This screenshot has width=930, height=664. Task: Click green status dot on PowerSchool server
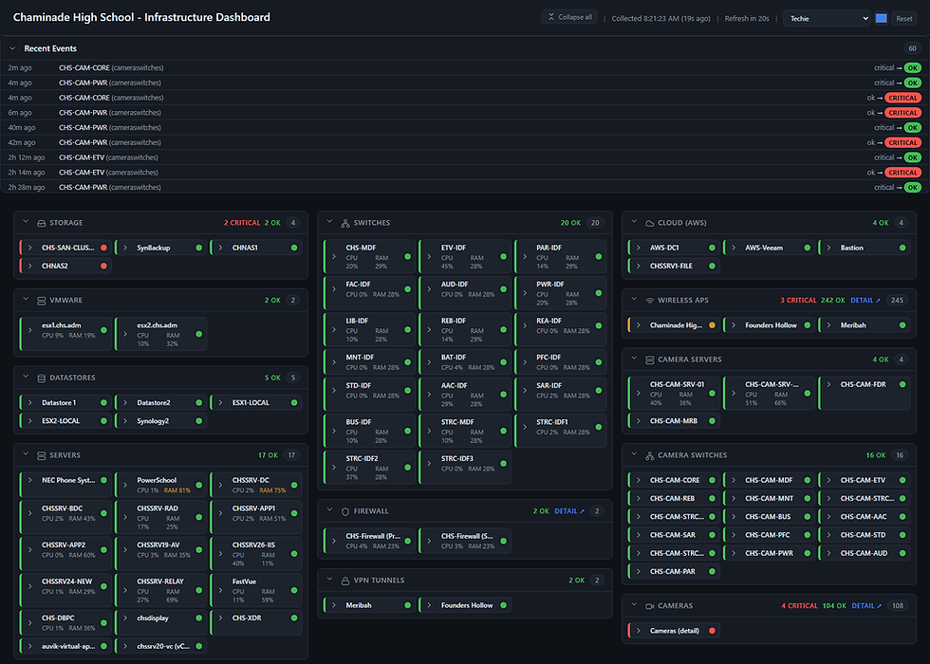point(199,485)
